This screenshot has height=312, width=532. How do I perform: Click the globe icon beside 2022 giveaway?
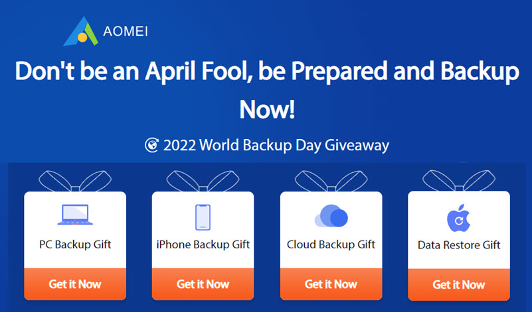151,145
